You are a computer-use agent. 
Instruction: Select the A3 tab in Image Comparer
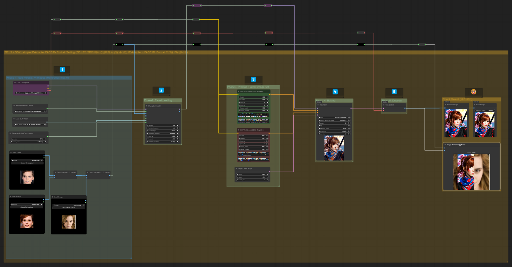point(473,152)
